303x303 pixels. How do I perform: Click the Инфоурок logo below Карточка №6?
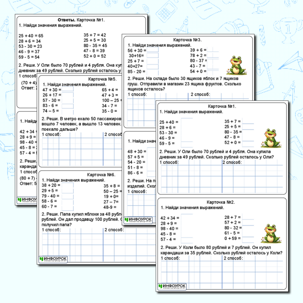pyautogui.click(x=53, y=259)
